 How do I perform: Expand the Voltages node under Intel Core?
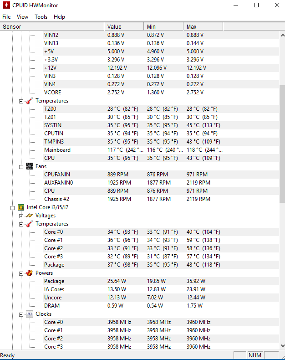(x=21, y=216)
